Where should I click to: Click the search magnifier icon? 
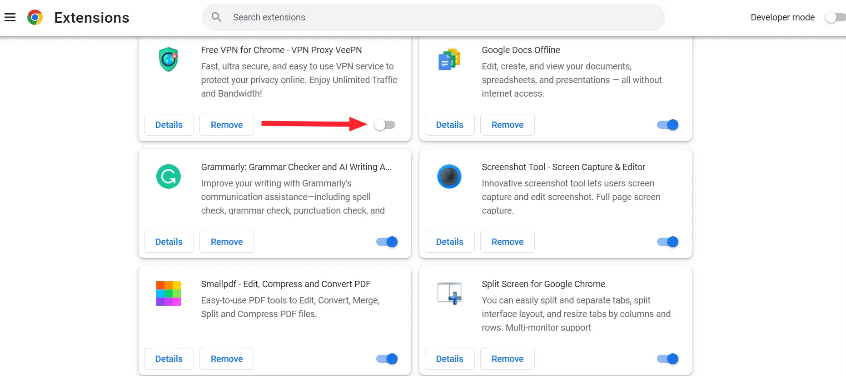click(x=216, y=17)
